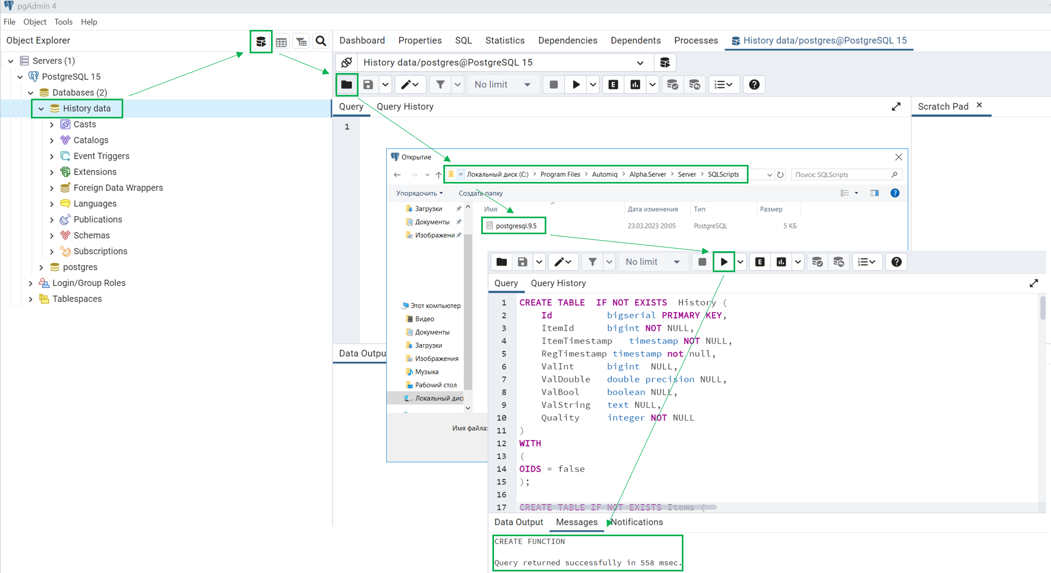Open the Tools menu
Image resolution: width=1051 pixels, height=573 pixels.
63,22
